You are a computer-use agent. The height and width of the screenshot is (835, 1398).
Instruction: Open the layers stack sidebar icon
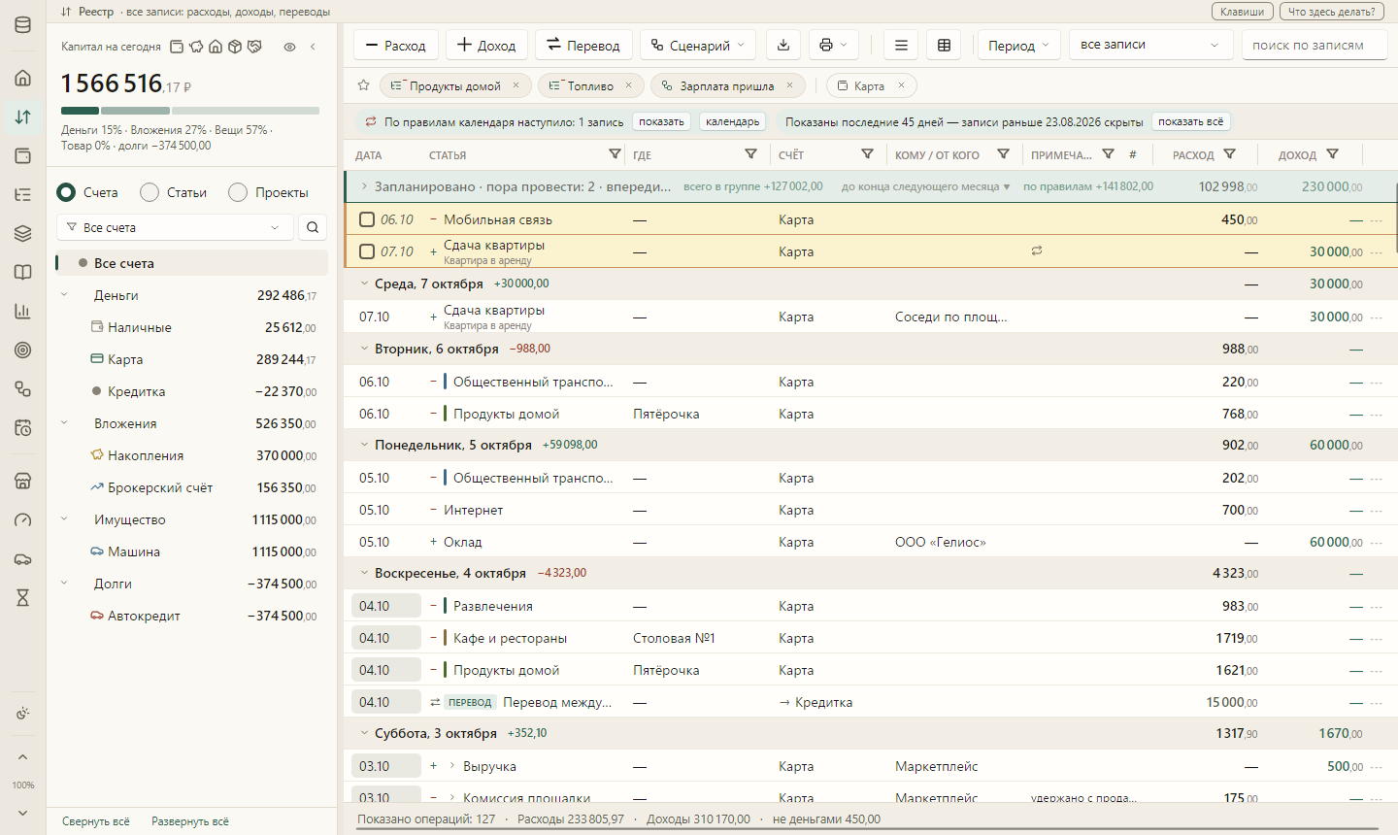tap(23, 233)
